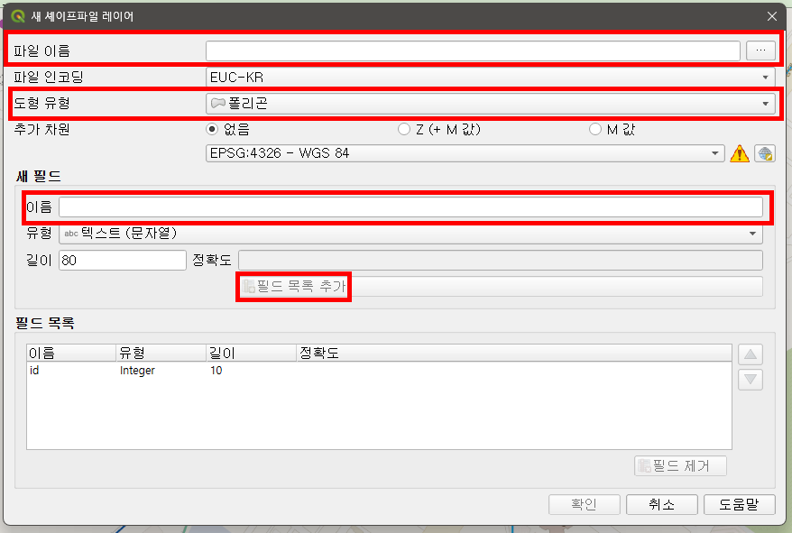Click the 유형 column header in field list
Screen dimensions: 792x533
tap(161, 353)
